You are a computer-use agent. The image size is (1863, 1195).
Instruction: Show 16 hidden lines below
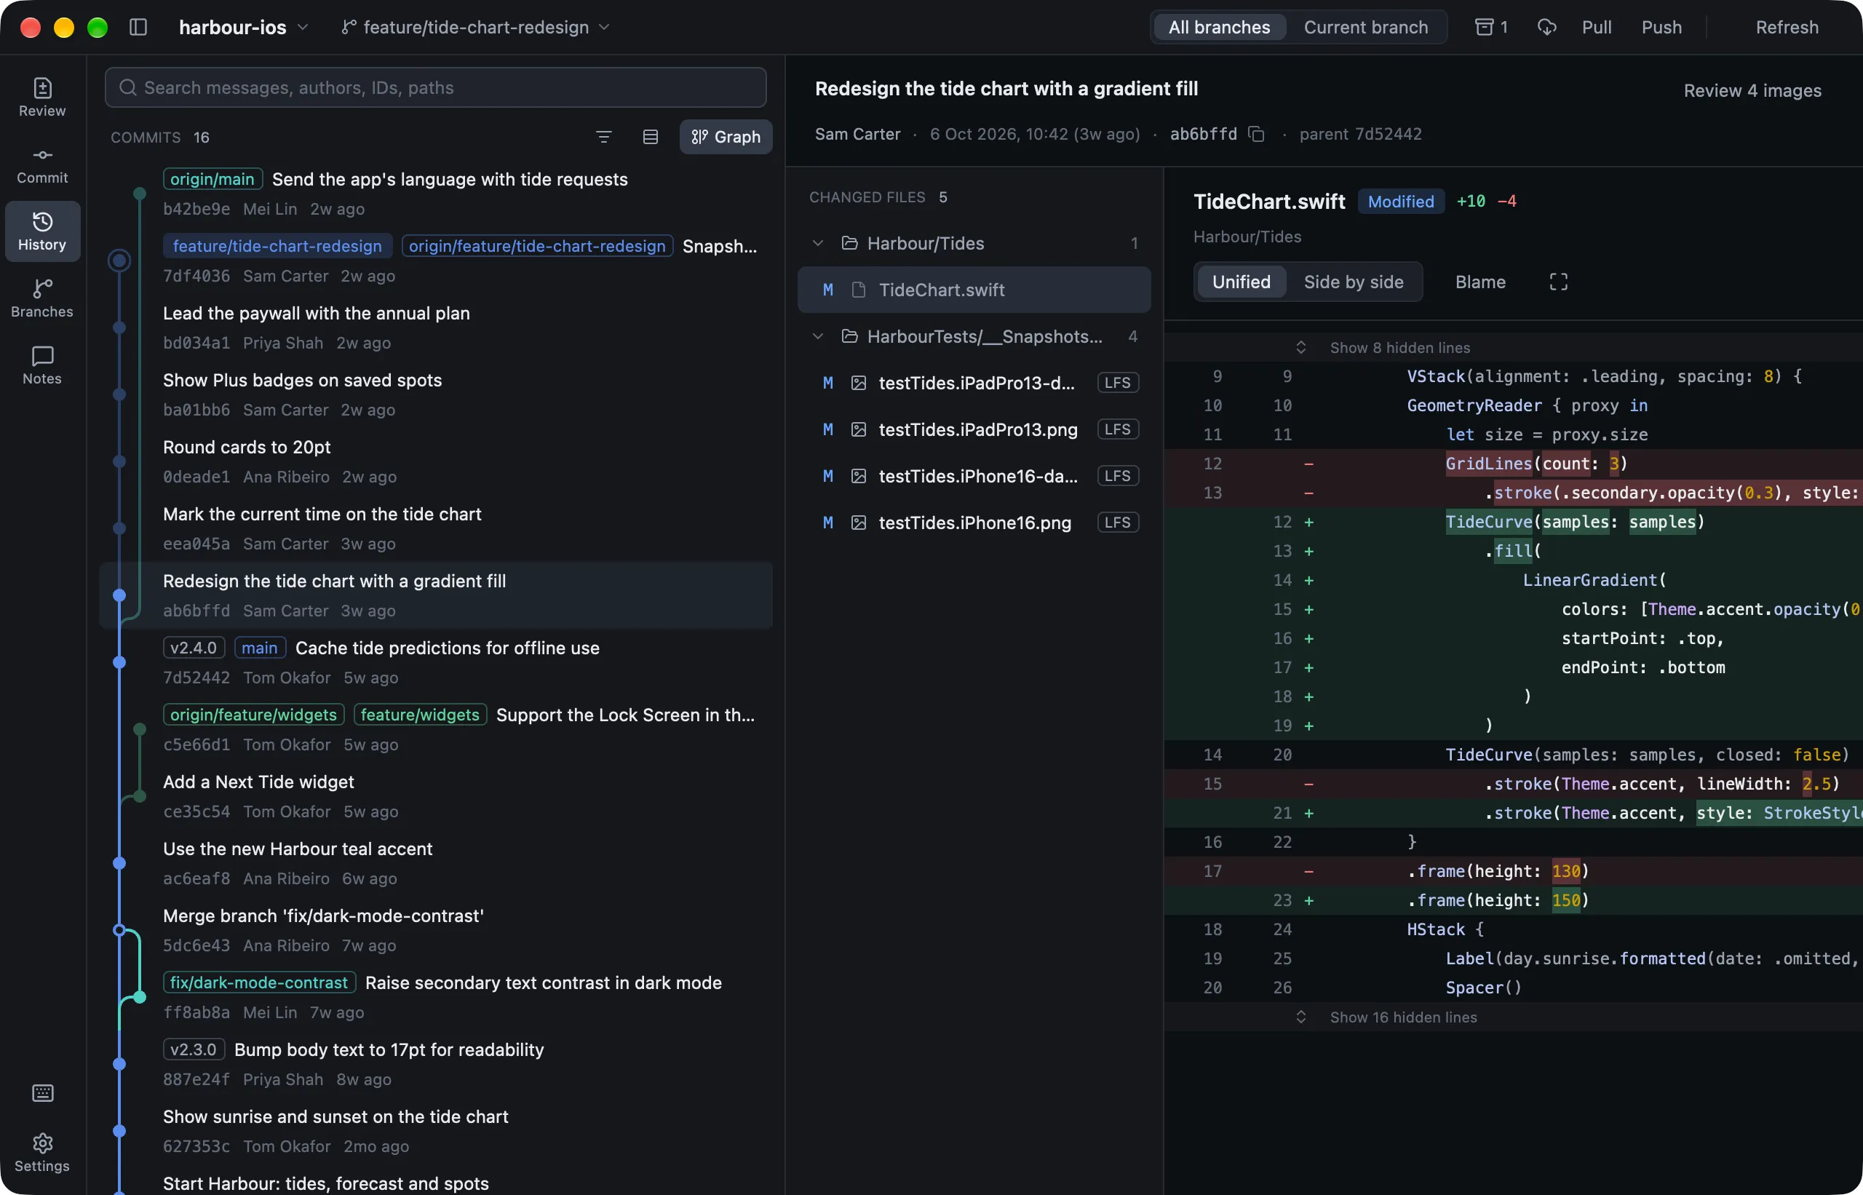[x=1403, y=1017]
